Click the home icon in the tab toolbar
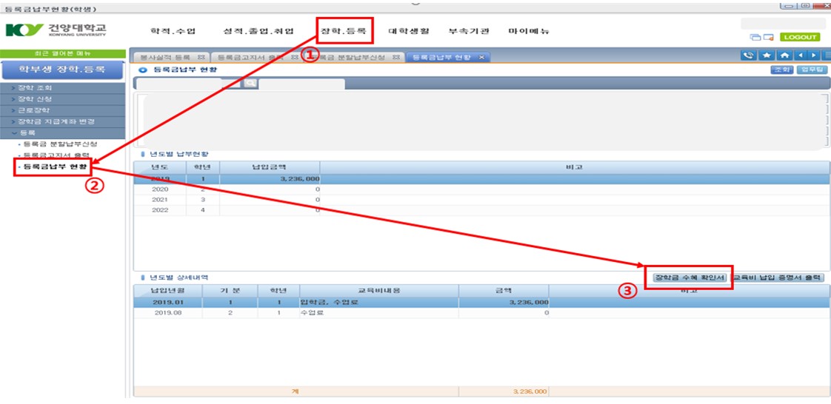Screen dimensions: 831x404 (784, 56)
